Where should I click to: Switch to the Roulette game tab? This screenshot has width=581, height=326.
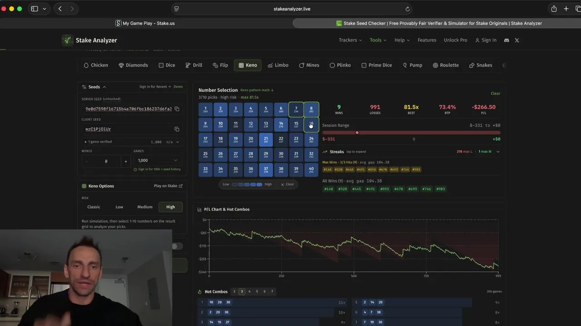(446, 65)
